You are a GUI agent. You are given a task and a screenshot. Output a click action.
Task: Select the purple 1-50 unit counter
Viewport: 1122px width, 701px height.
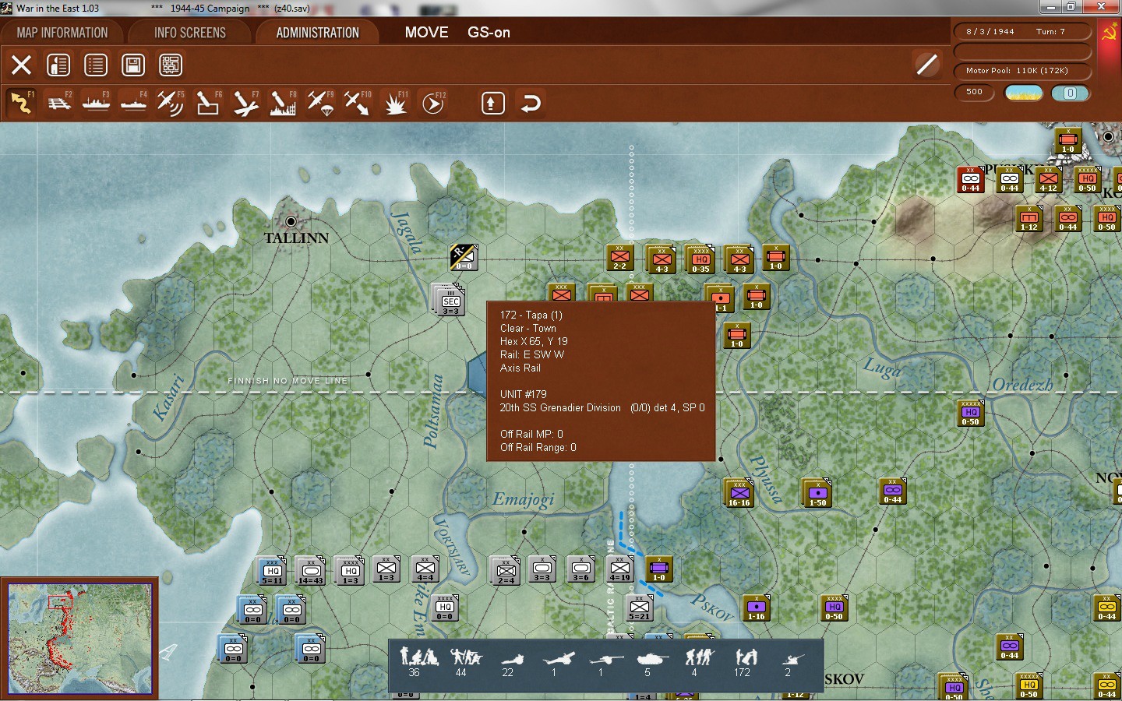point(817,494)
